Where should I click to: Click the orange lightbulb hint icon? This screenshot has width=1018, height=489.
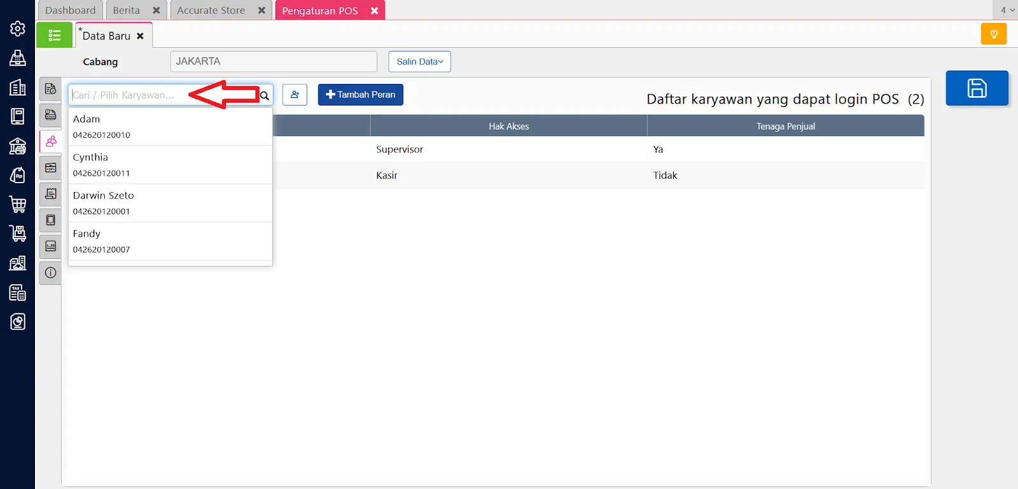[x=994, y=34]
